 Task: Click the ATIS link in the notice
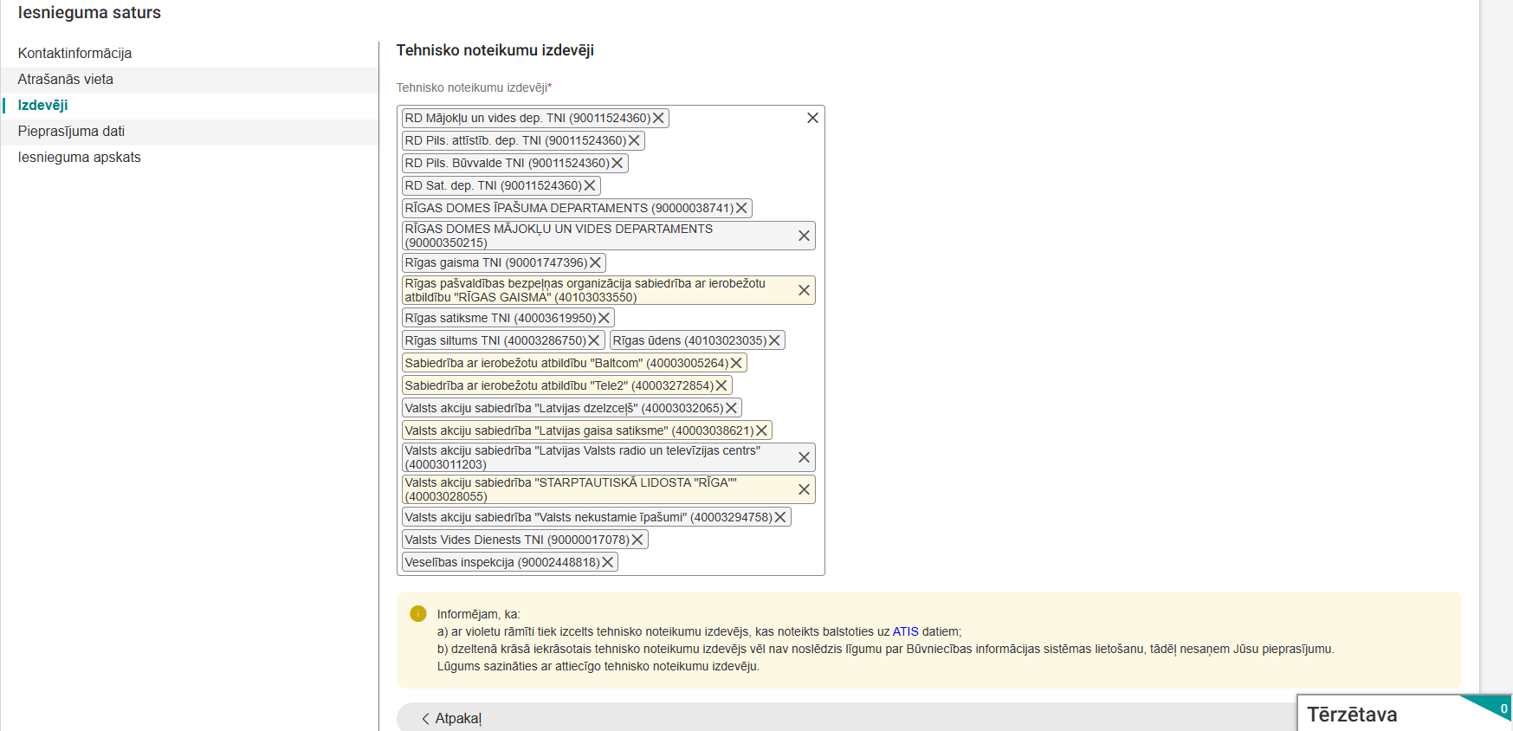(x=905, y=632)
